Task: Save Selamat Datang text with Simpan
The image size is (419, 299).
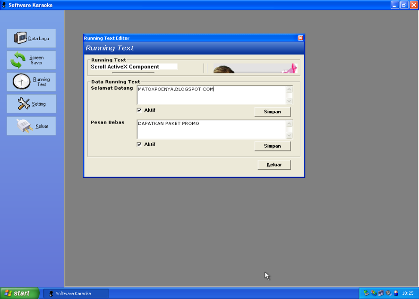Action: [273, 112]
